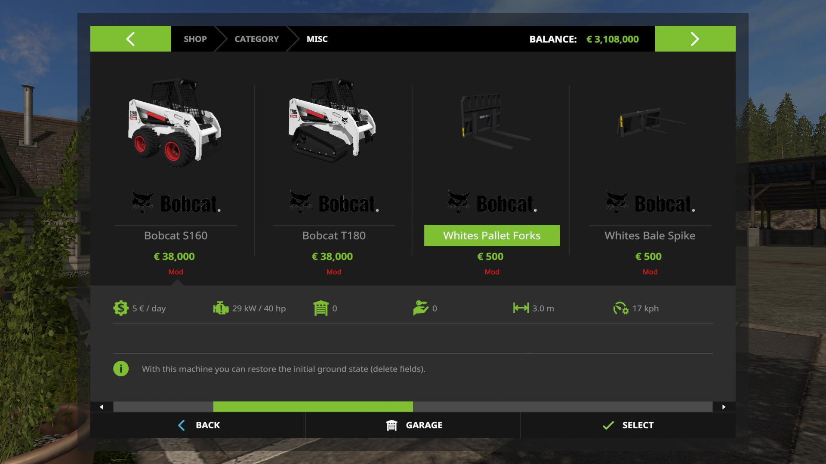Pick the Whites Bale Spike thumbnail
This screenshot has width=826, height=464.
tap(650, 122)
